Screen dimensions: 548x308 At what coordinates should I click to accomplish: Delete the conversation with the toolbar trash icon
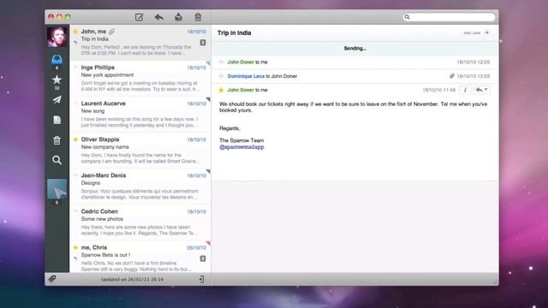pos(198,17)
